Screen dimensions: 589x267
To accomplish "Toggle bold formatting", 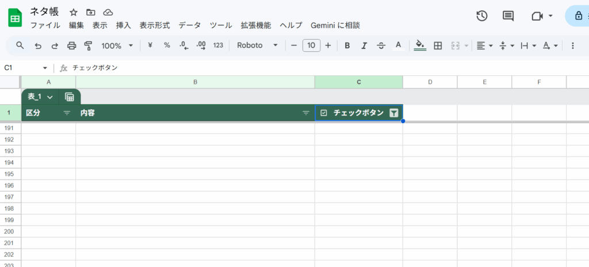I will (x=347, y=45).
